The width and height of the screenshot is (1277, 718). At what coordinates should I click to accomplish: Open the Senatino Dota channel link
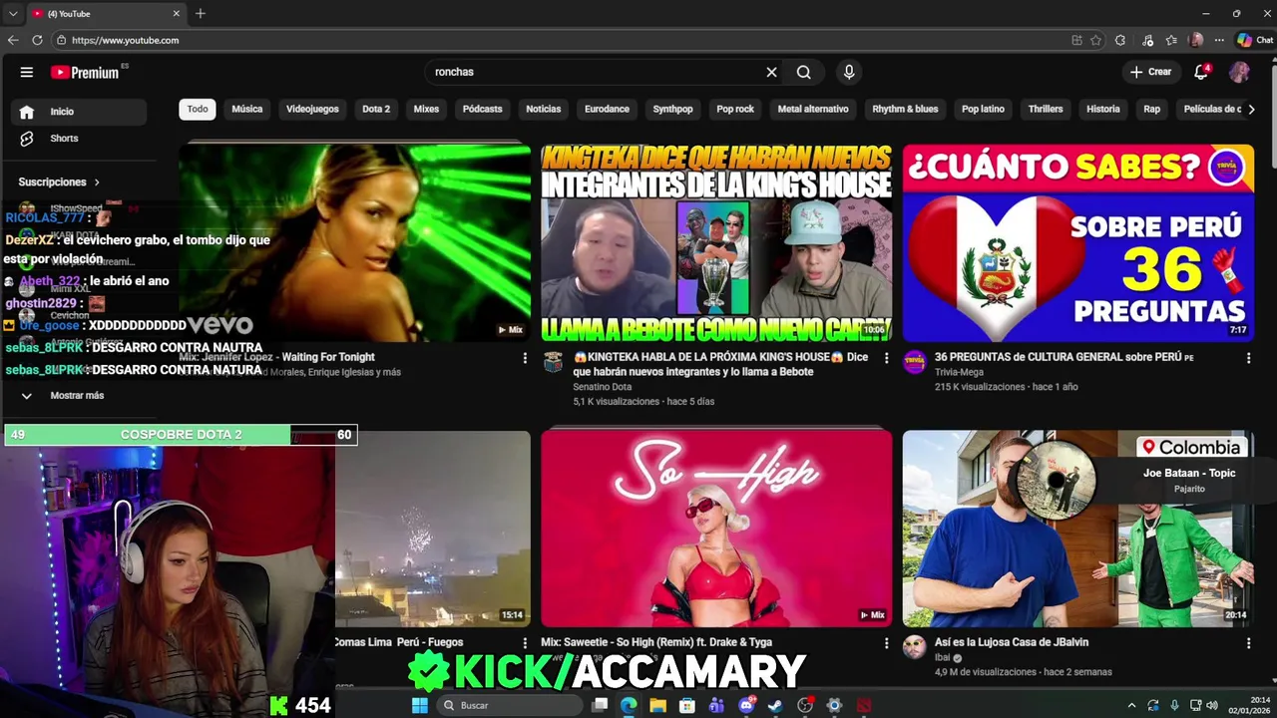click(x=603, y=387)
